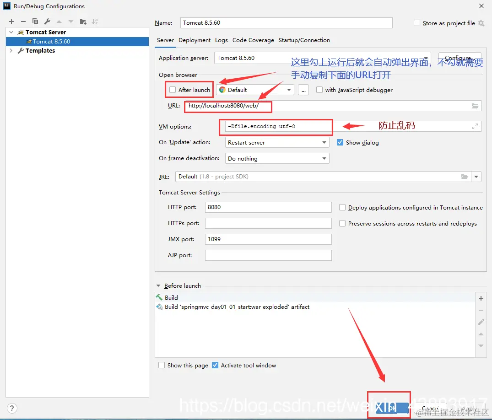Viewport: 492px width, 420px height.
Task: Switch to the Deployment tab
Action: 195,40
